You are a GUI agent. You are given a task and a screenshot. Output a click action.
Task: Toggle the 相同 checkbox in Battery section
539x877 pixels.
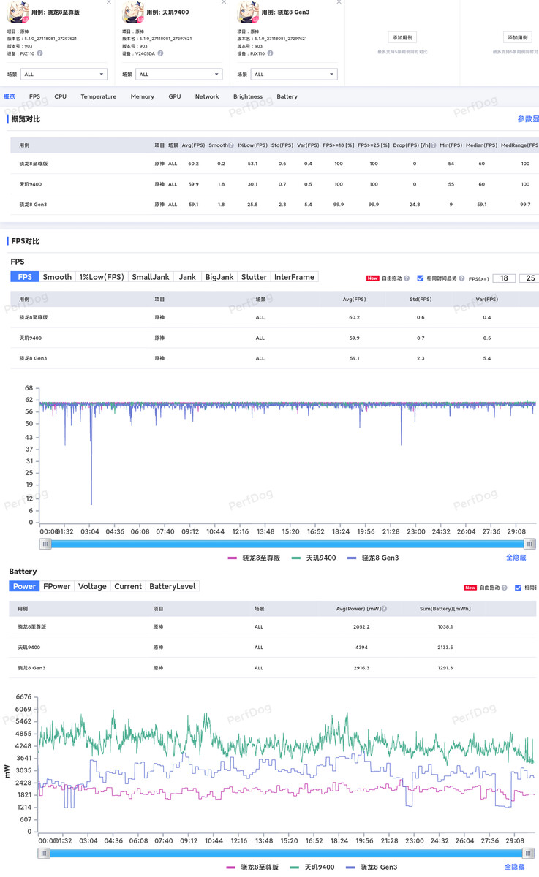click(518, 588)
